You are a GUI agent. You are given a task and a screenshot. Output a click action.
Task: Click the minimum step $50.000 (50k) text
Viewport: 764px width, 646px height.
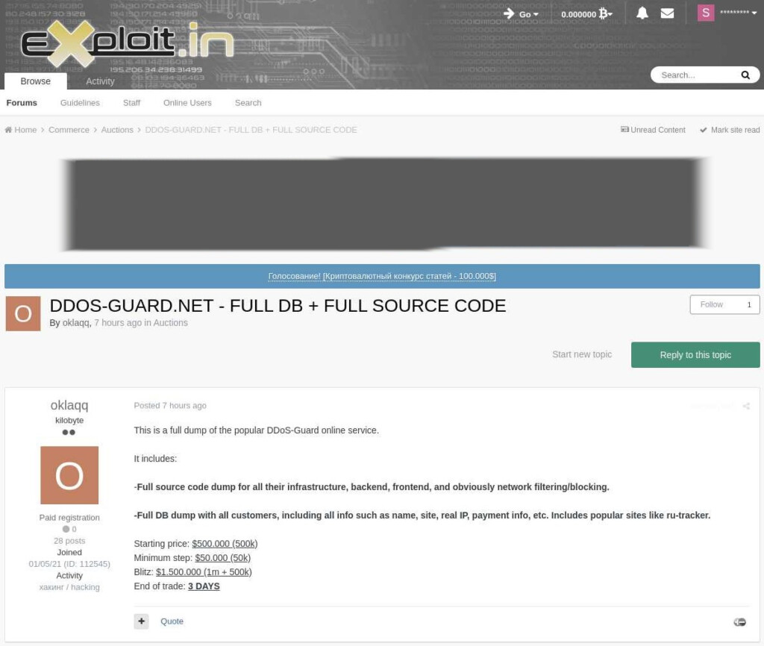(222, 558)
